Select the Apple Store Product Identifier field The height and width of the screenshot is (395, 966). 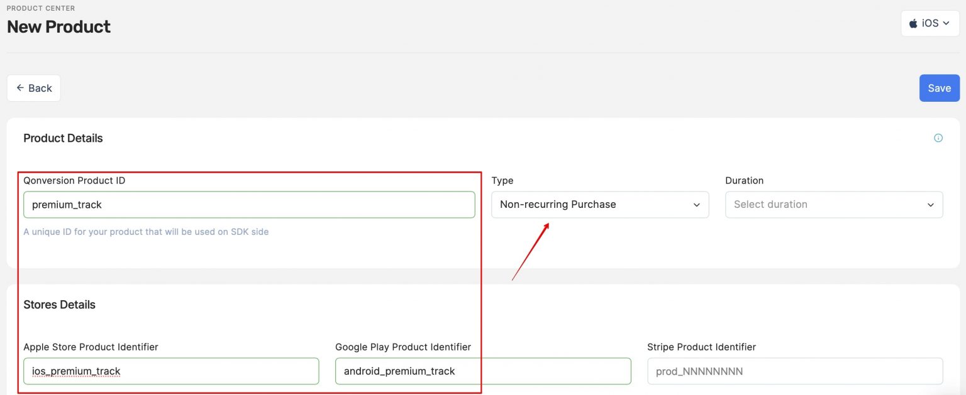170,371
